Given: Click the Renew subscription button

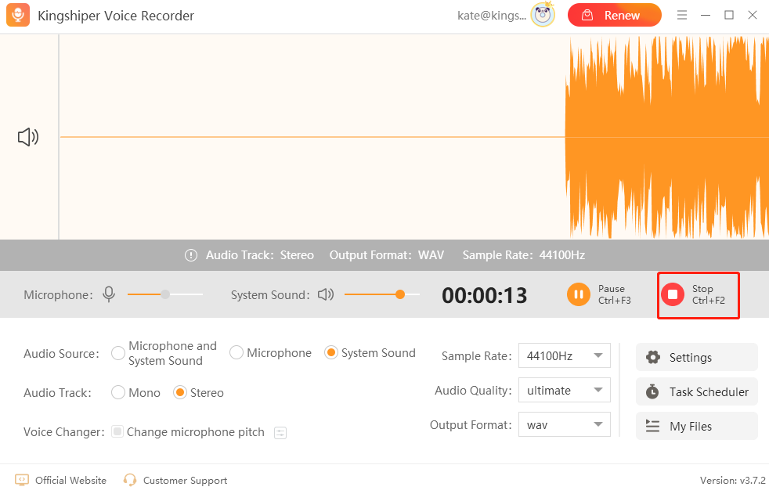Looking at the screenshot, I should (x=615, y=15).
